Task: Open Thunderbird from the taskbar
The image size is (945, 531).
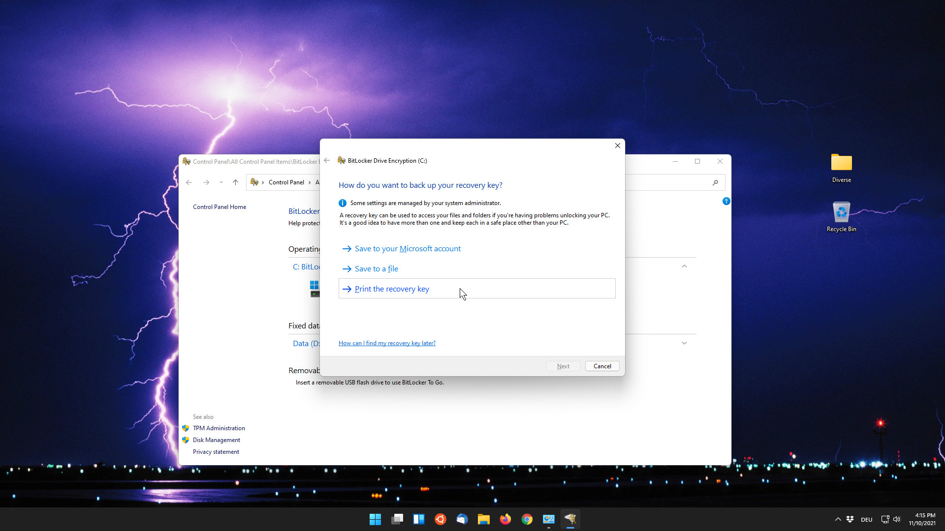Action: coord(462,519)
